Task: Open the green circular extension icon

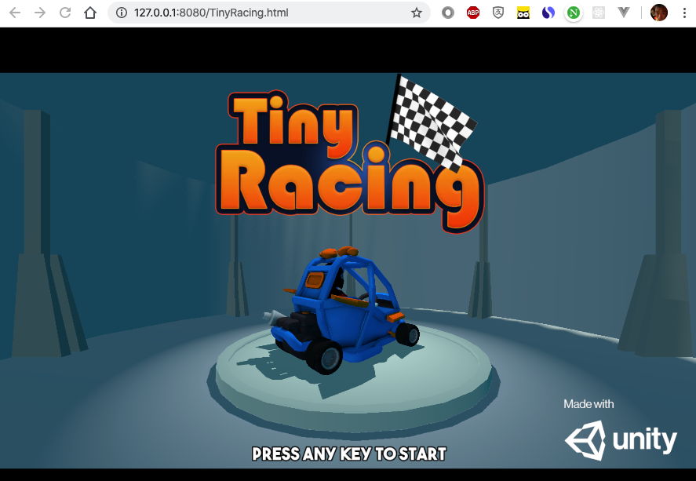Action: (x=574, y=13)
